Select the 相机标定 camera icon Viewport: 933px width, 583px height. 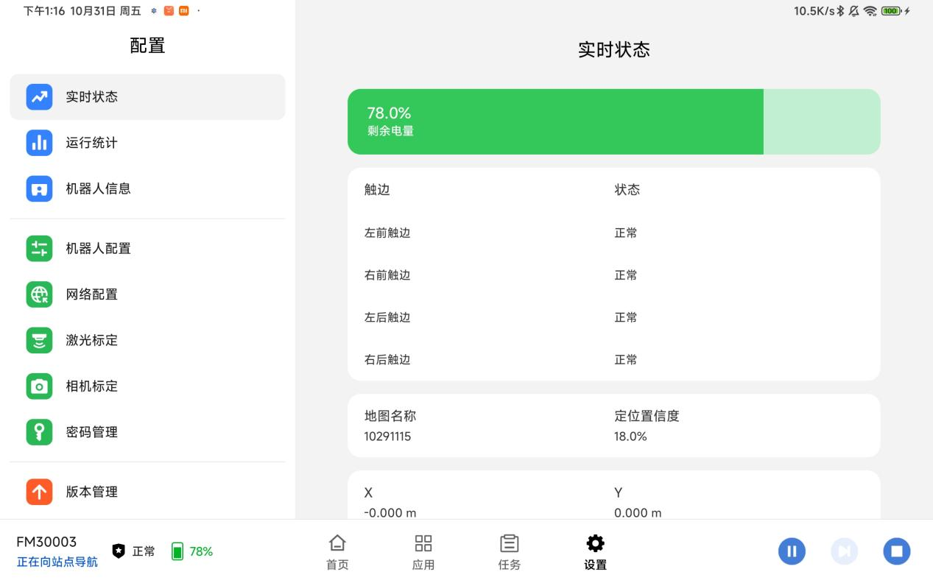click(x=39, y=386)
